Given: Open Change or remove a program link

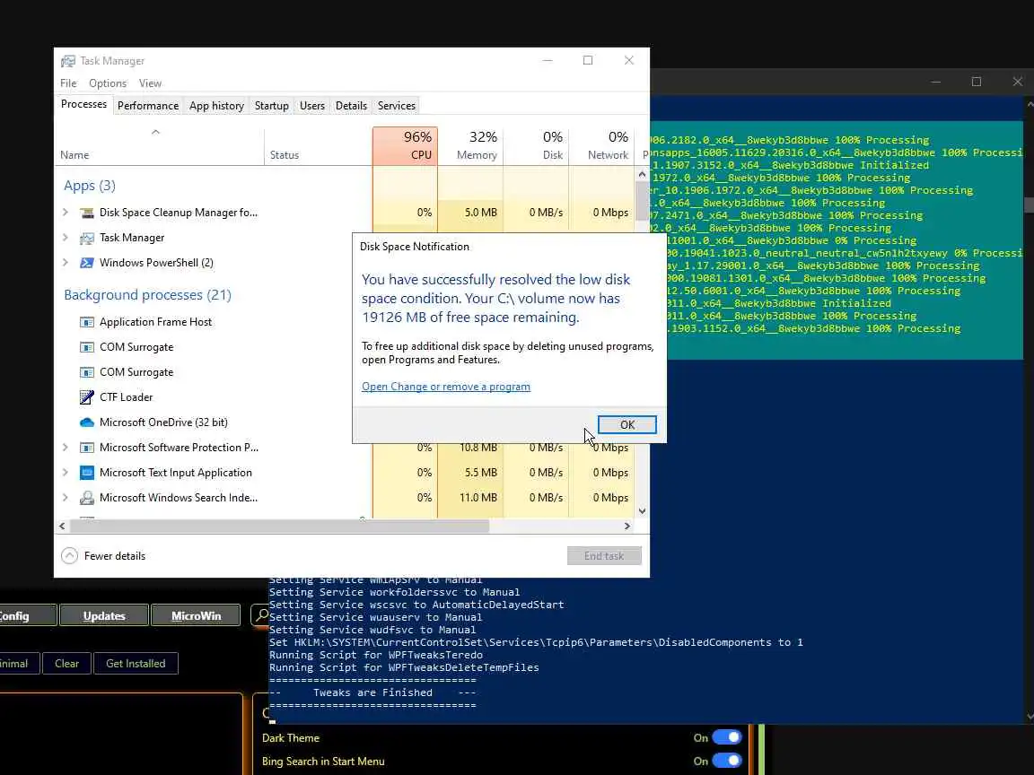Looking at the screenshot, I should (x=446, y=387).
